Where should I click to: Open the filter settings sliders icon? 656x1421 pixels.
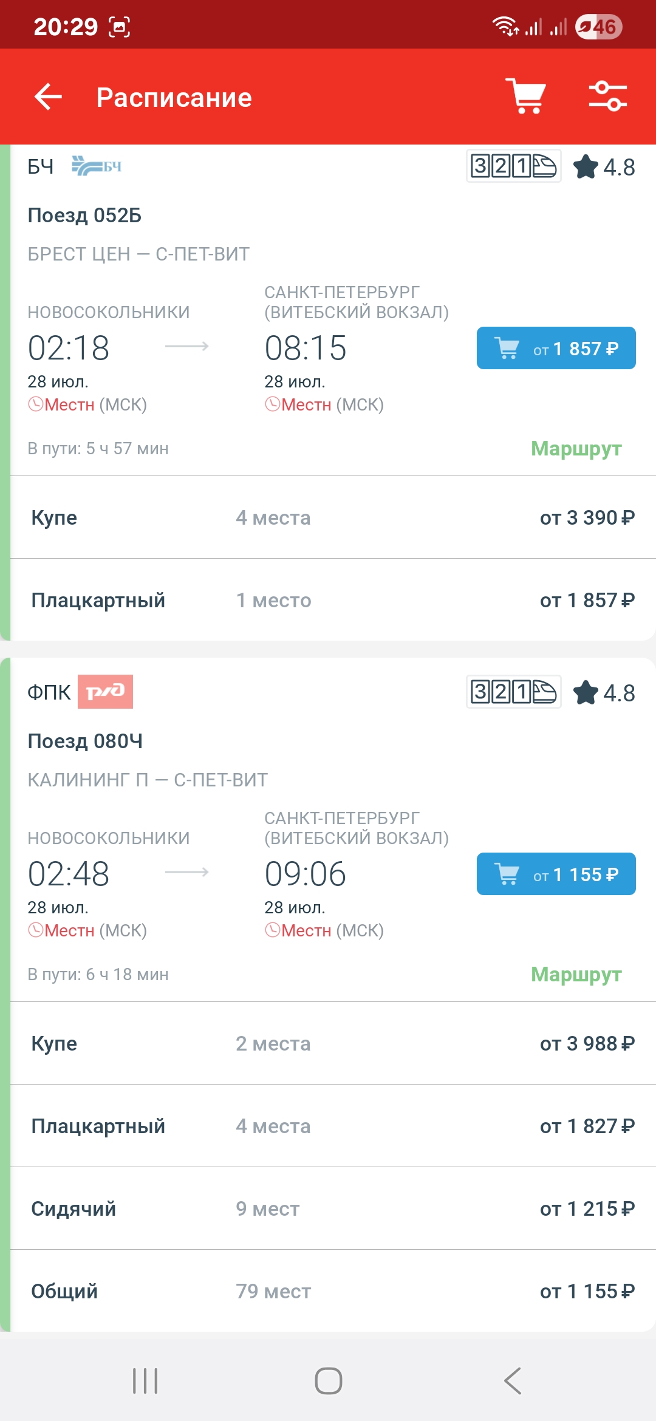click(x=607, y=96)
